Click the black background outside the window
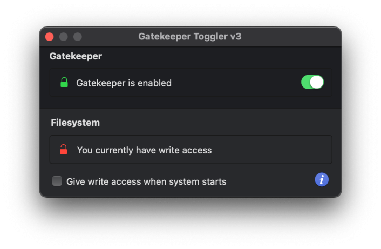Image resolution: width=381 pixels, height=249 pixels. [189, 224]
